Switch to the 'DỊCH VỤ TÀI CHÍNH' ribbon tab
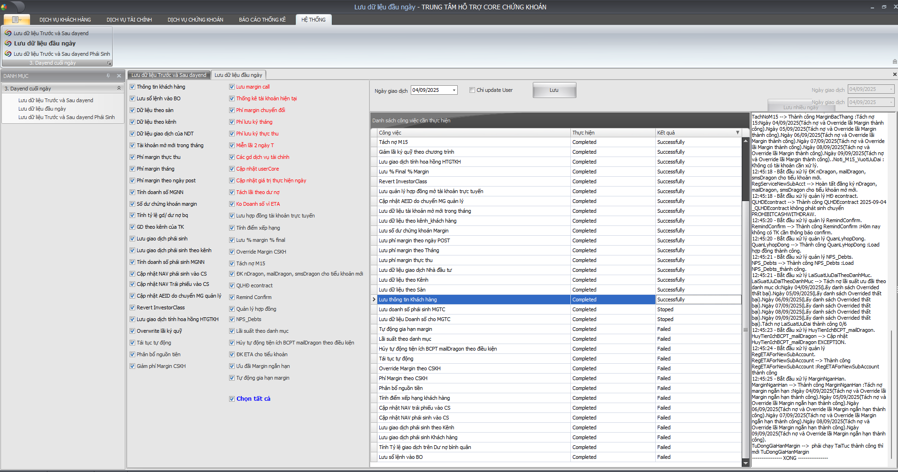This screenshot has width=898, height=472. point(129,20)
